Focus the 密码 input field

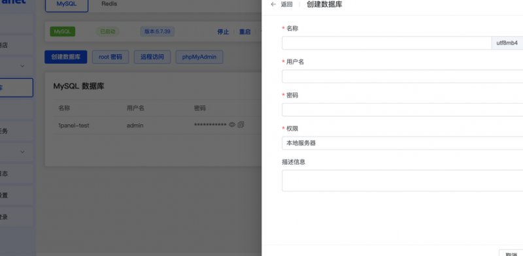tap(402, 110)
